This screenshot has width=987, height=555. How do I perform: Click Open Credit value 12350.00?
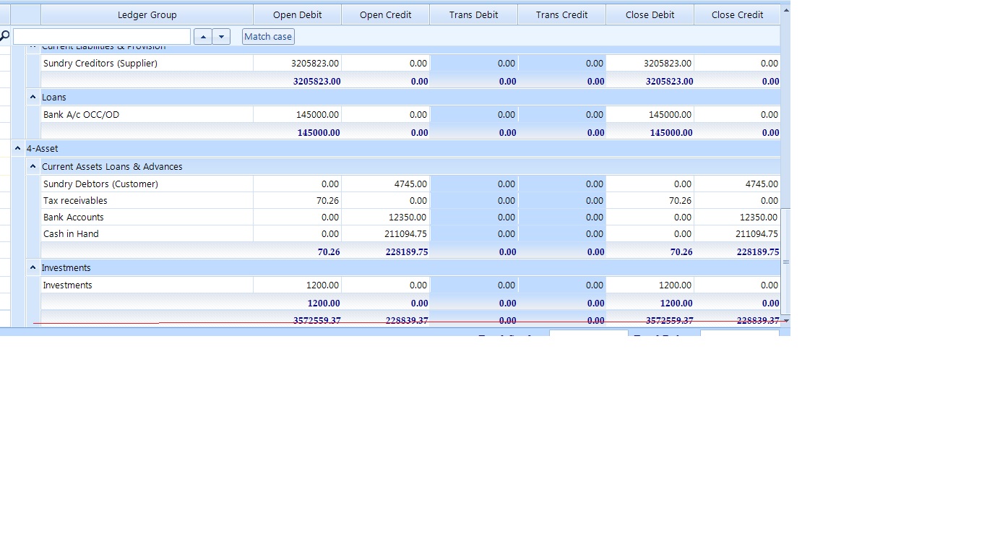pyautogui.click(x=408, y=217)
